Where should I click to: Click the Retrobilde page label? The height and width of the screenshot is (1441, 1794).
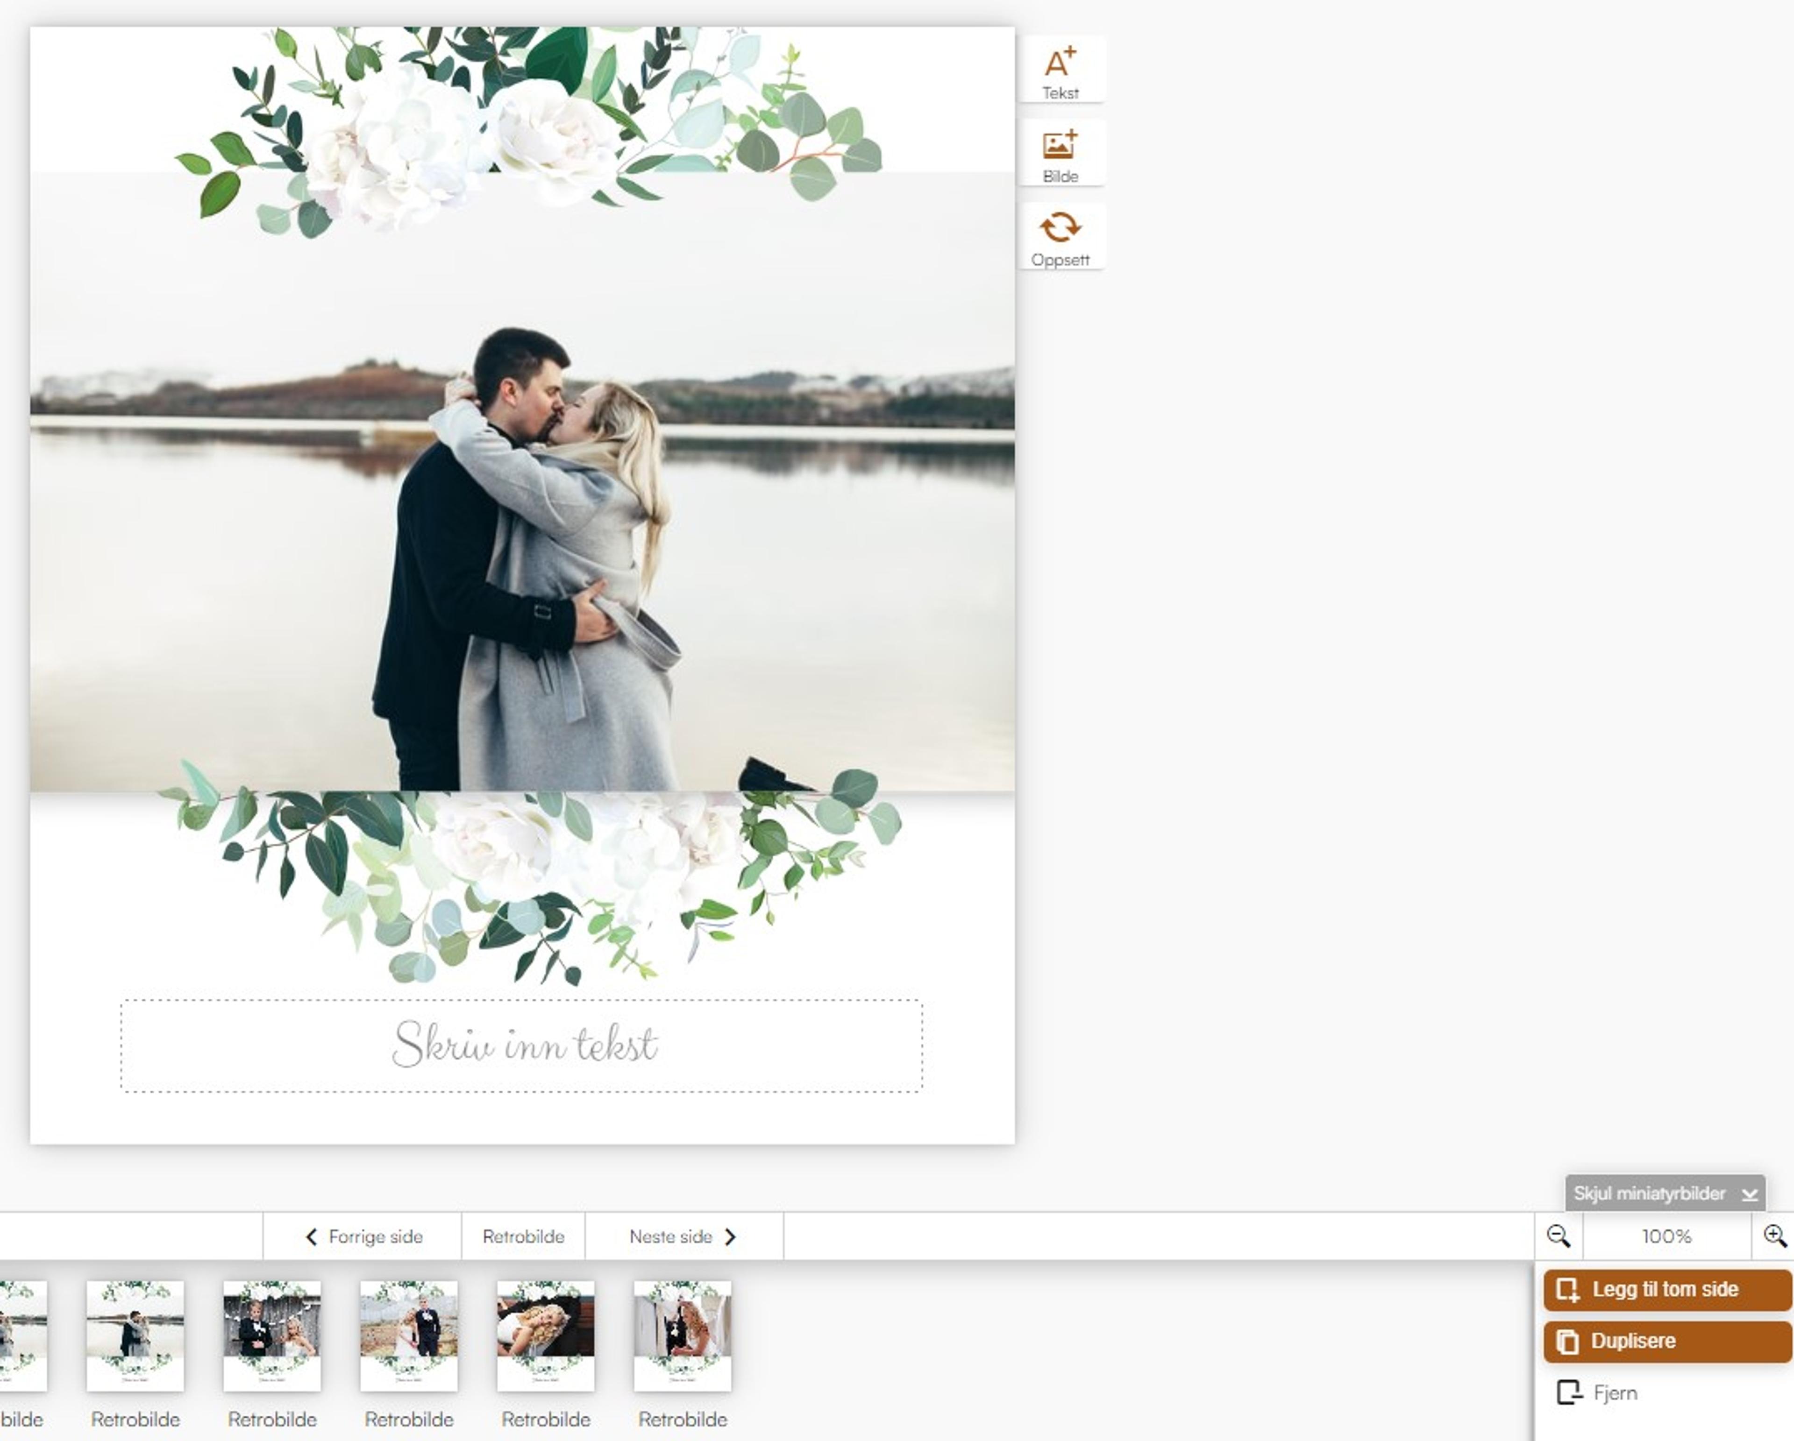pyautogui.click(x=523, y=1236)
